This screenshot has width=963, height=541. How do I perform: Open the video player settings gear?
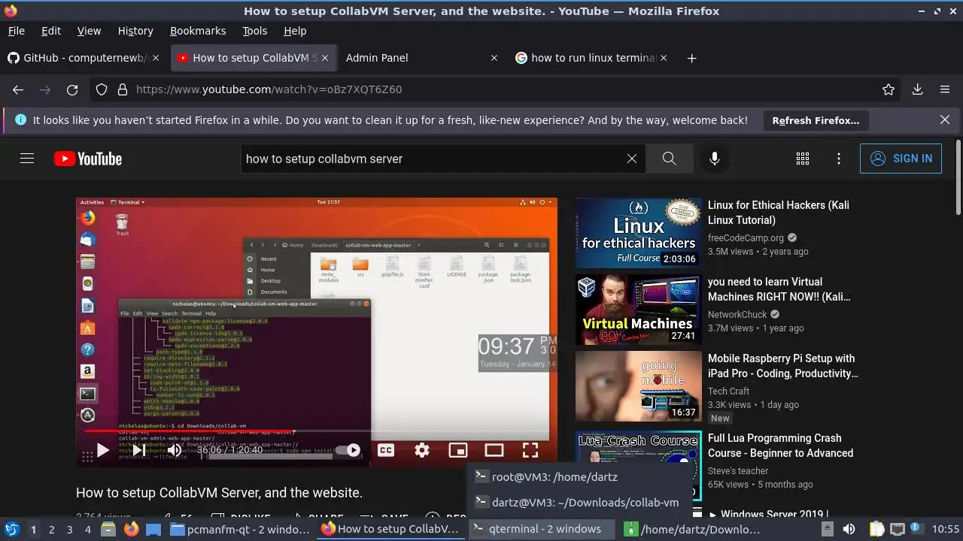pyautogui.click(x=422, y=450)
